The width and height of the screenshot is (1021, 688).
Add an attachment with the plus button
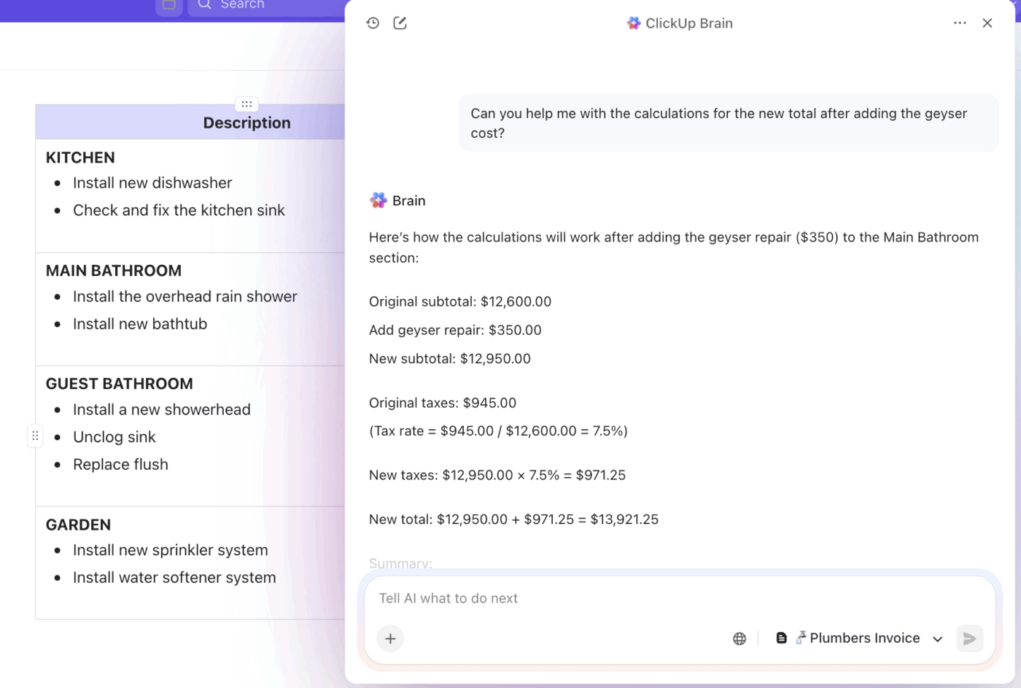click(x=390, y=639)
